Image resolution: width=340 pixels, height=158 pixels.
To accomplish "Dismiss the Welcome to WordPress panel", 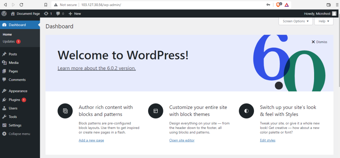I will (319, 42).
